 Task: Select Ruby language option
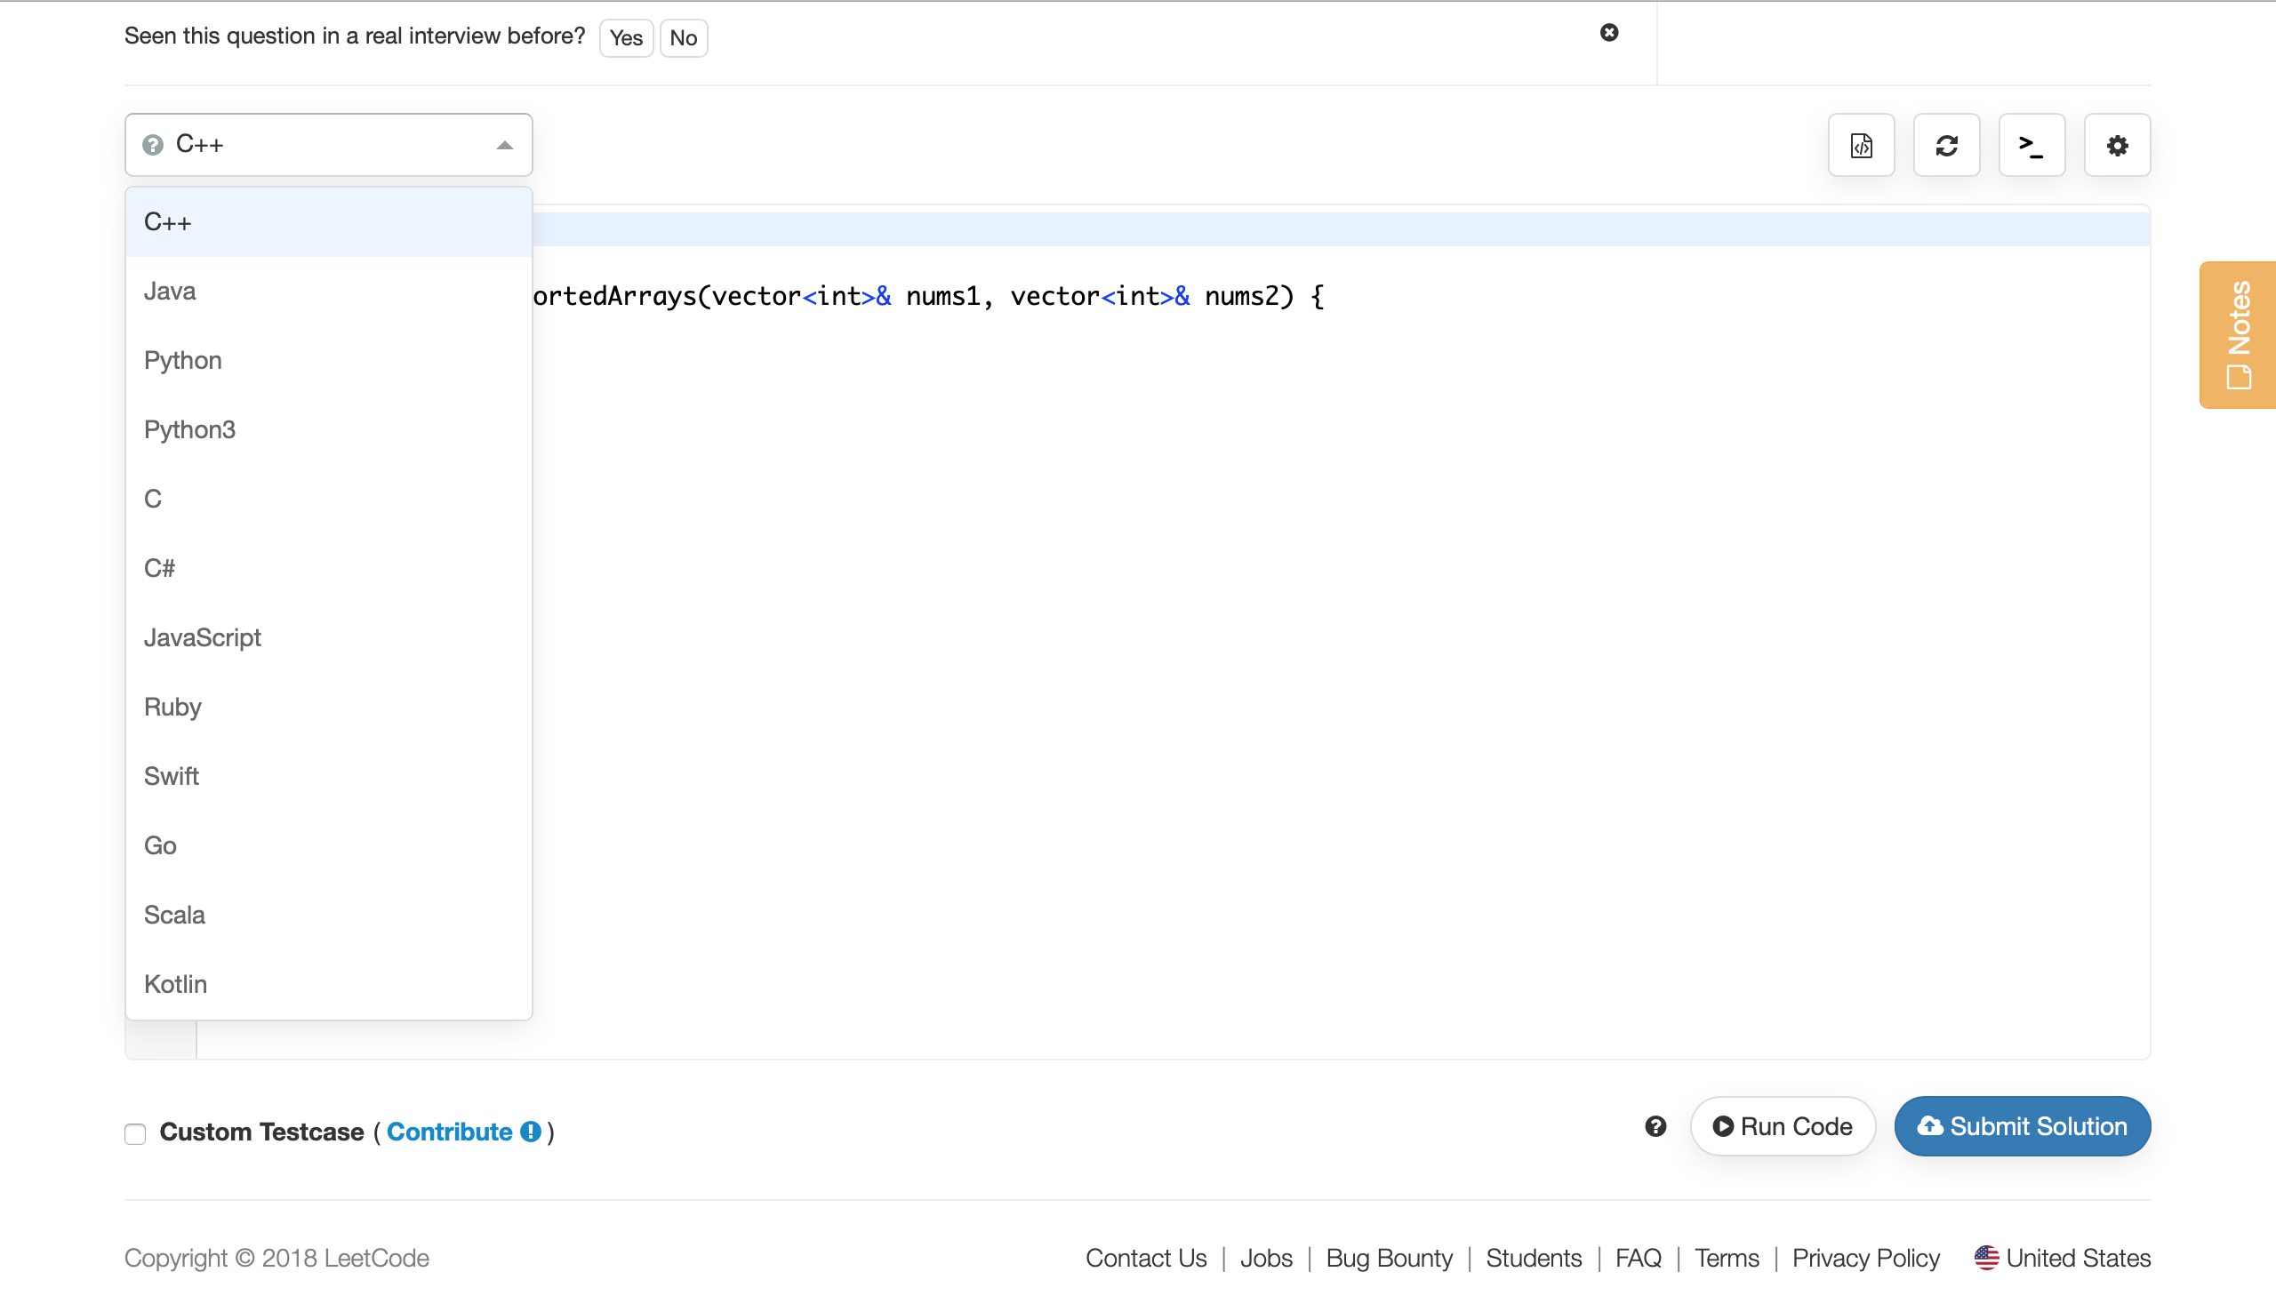point(328,708)
